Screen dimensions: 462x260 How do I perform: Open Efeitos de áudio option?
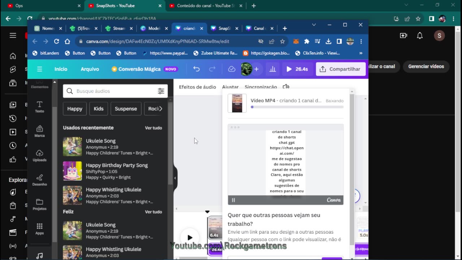(197, 87)
